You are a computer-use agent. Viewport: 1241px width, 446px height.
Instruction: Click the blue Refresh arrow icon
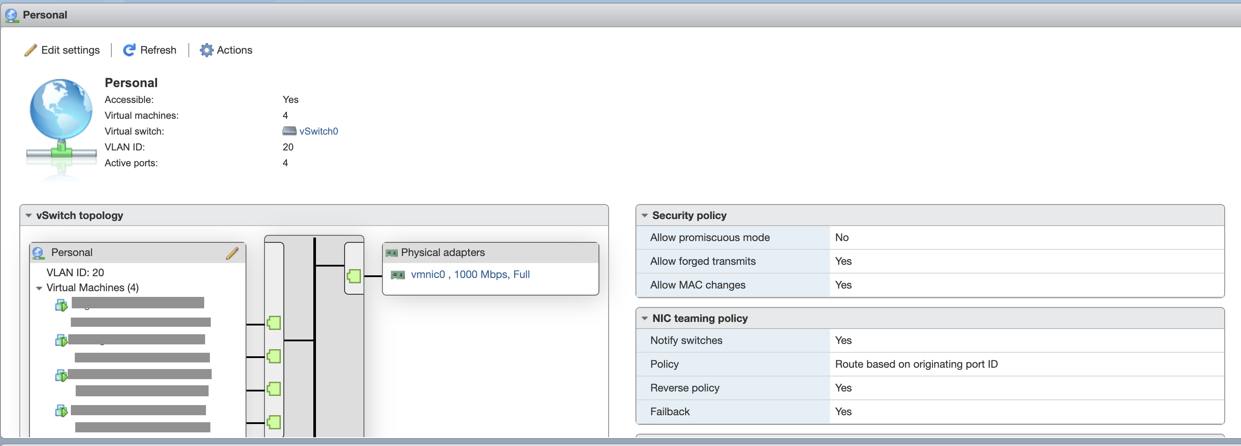pyautogui.click(x=129, y=50)
